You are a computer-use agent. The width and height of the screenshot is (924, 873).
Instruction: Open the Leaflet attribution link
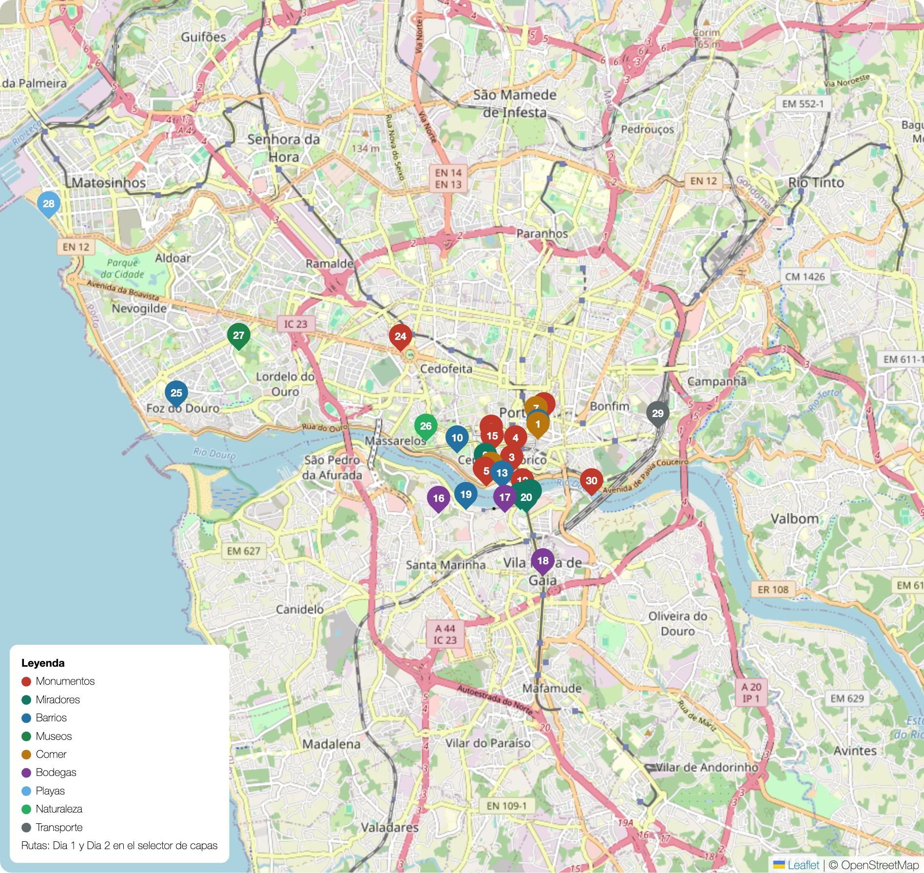coord(803,865)
